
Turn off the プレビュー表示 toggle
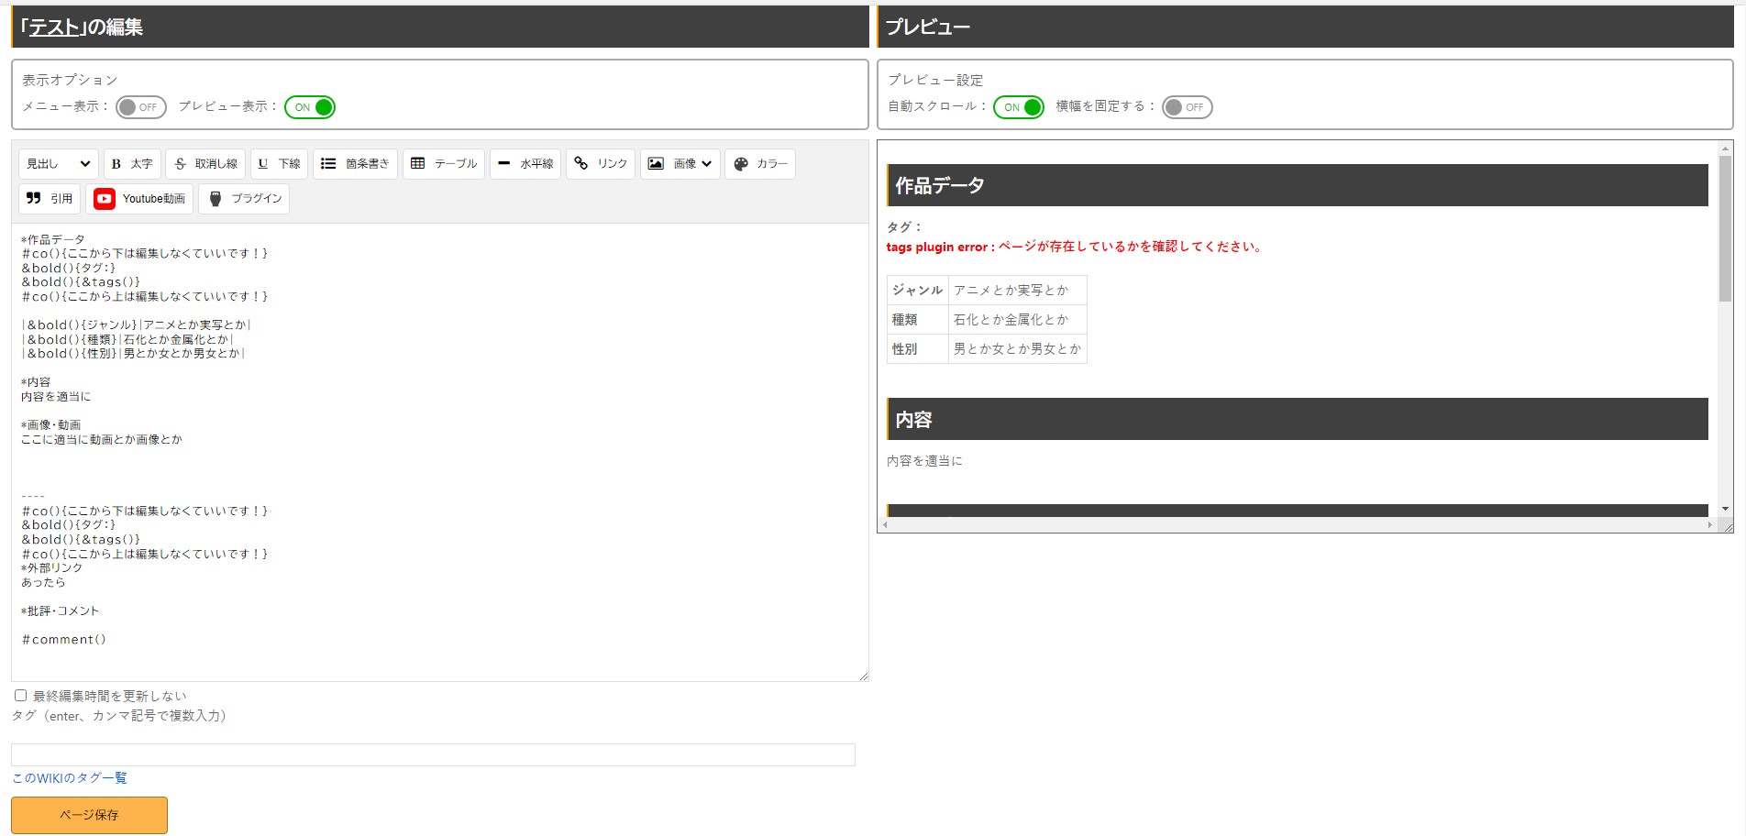point(310,107)
